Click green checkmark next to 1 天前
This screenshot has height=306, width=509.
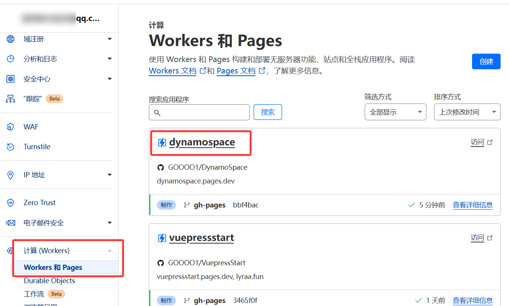tap(418, 301)
